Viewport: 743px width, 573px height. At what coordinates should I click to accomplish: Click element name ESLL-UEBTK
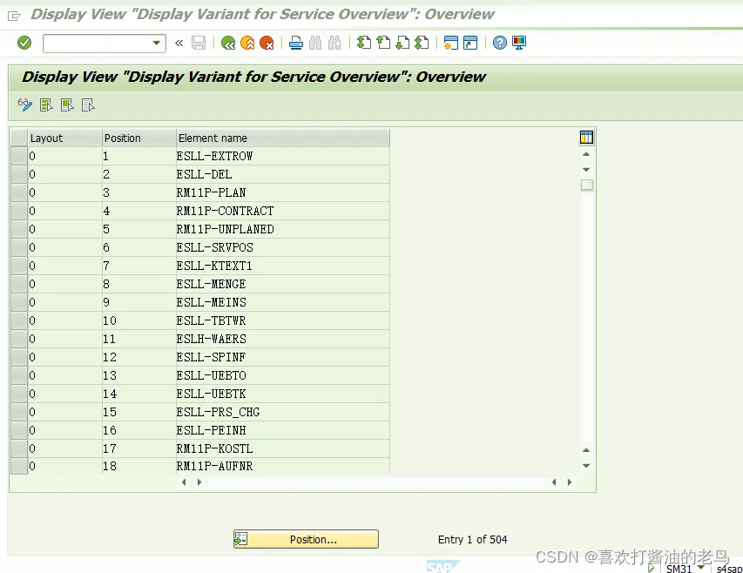click(x=212, y=394)
